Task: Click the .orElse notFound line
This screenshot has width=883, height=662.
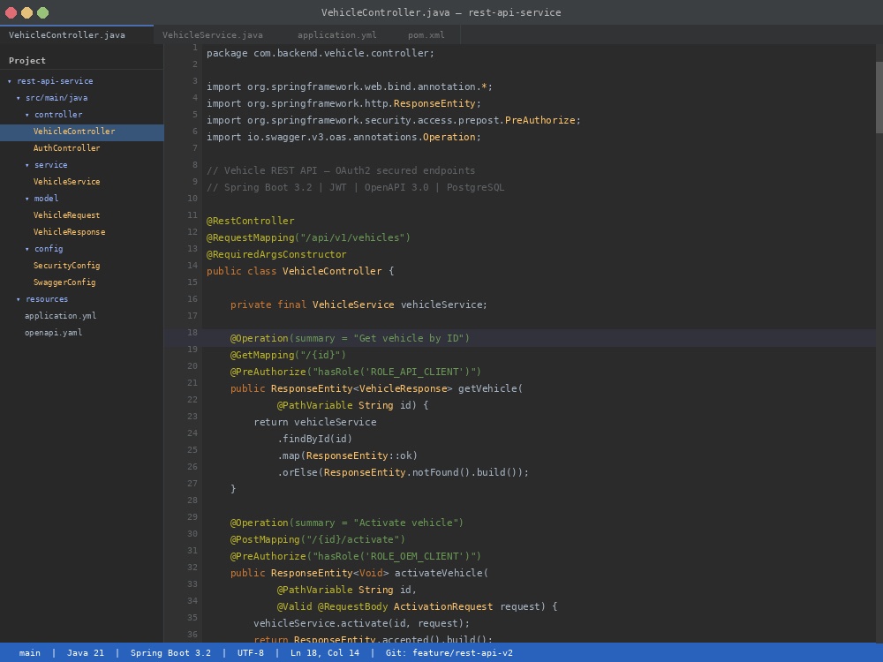Action: tap(404, 472)
